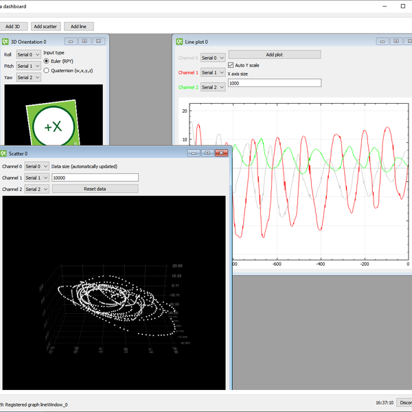This screenshot has height=412, width=412.
Task: Minimize the 3D Orientation 0 subwindow
Action: point(71,42)
